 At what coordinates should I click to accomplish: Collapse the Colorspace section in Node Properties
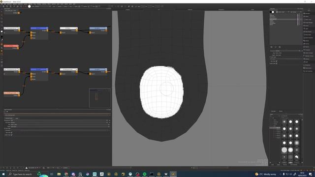point(4,128)
